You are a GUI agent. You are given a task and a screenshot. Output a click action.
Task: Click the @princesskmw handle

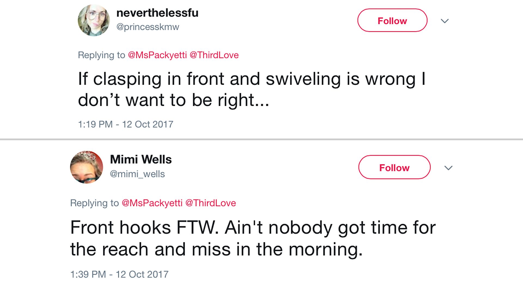pyautogui.click(x=148, y=27)
